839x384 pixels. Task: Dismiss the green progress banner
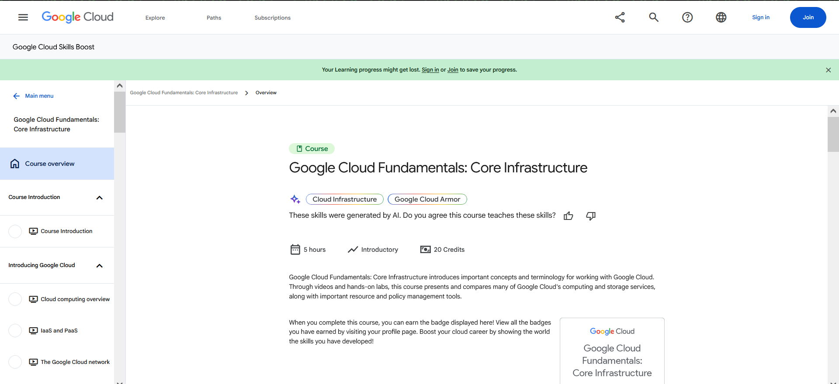pyautogui.click(x=828, y=70)
